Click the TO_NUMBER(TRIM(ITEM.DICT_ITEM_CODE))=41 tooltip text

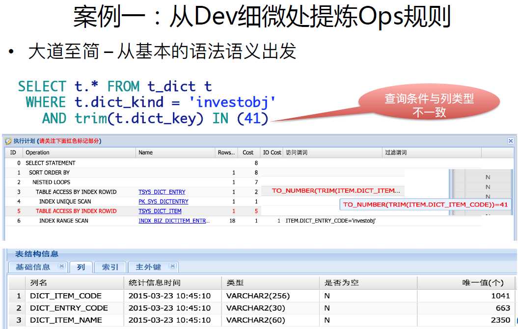425,204
